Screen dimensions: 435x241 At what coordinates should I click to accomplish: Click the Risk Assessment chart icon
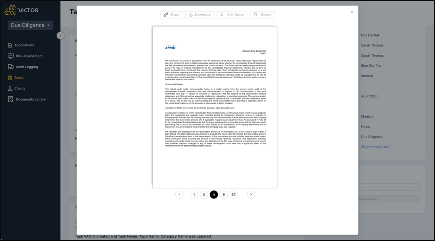[10, 56]
